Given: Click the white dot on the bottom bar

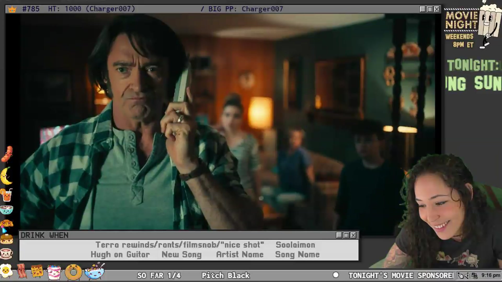Looking at the screenshot, I should (x=336, y=275).
